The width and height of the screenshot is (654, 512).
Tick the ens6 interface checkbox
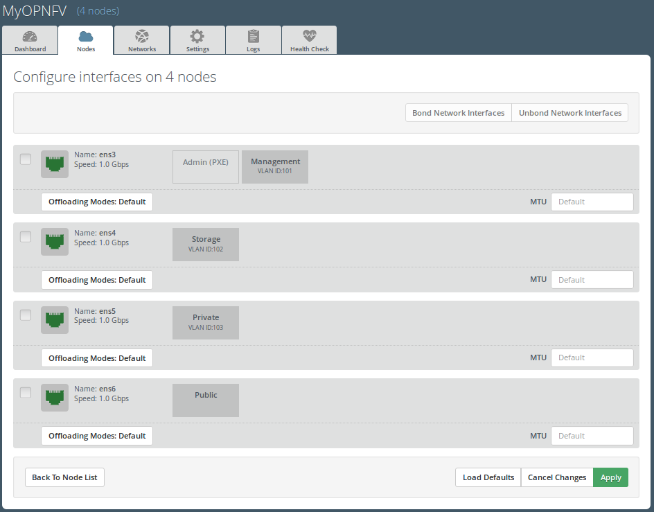pyautogui.click(x=26, y=393)
